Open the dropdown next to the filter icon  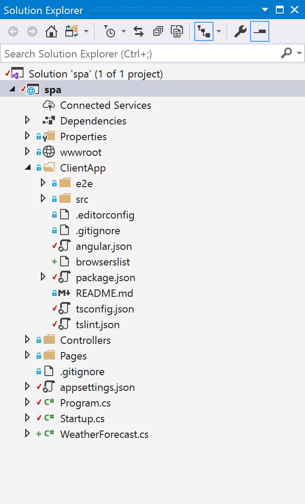click(123, 31)
